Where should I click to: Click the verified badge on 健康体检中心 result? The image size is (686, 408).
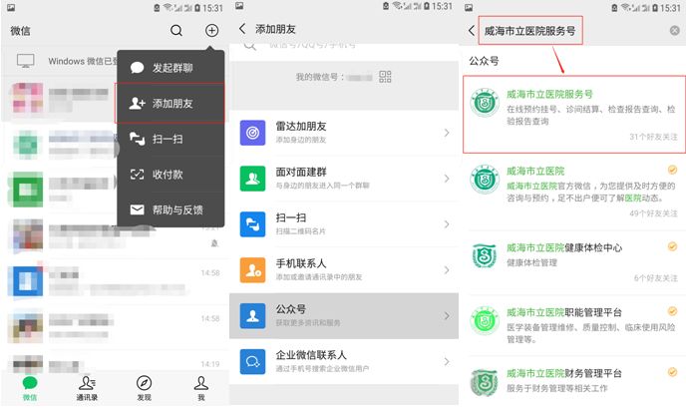672,246
